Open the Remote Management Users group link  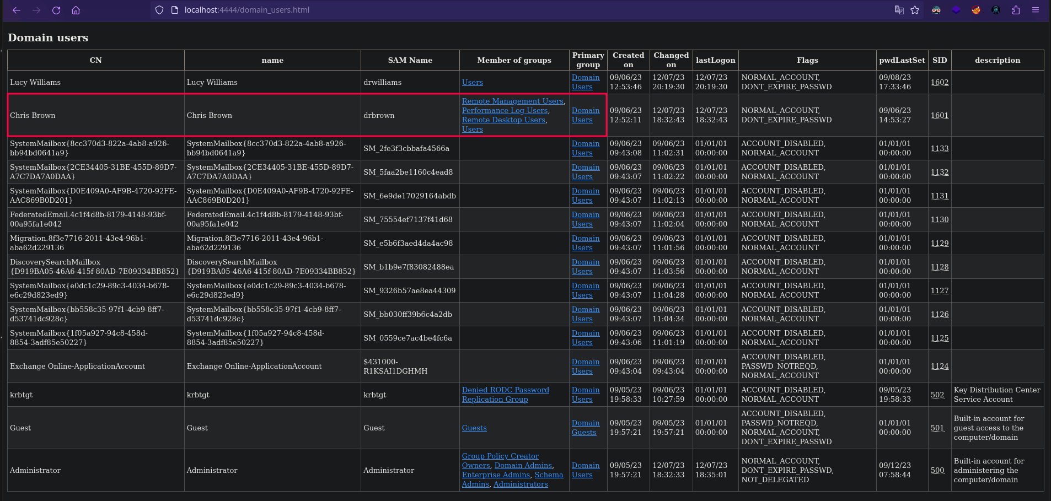(x=512, y=101)
